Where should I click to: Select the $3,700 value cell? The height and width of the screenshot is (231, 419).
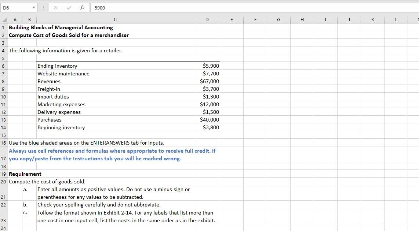[x=207, y=89]
